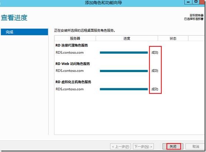Click the 关闭 button

point(173,146)
